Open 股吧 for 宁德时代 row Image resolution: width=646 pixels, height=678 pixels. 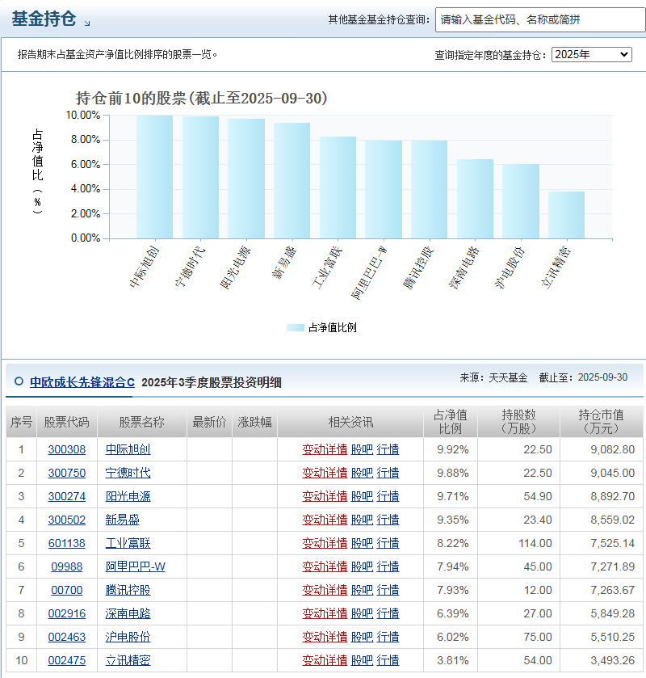tap(362, 473)
